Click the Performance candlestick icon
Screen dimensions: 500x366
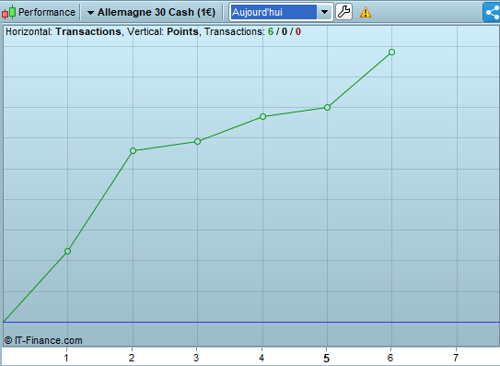coord(8,12)
